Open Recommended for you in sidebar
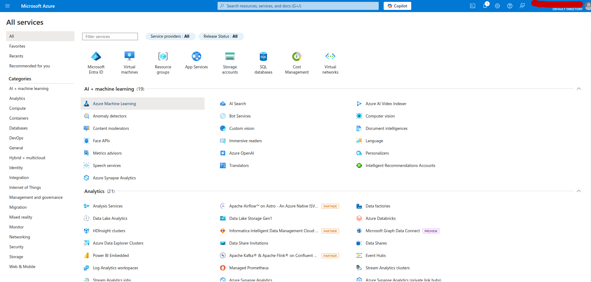Screen dimensions: 591x282 (30, 66)
